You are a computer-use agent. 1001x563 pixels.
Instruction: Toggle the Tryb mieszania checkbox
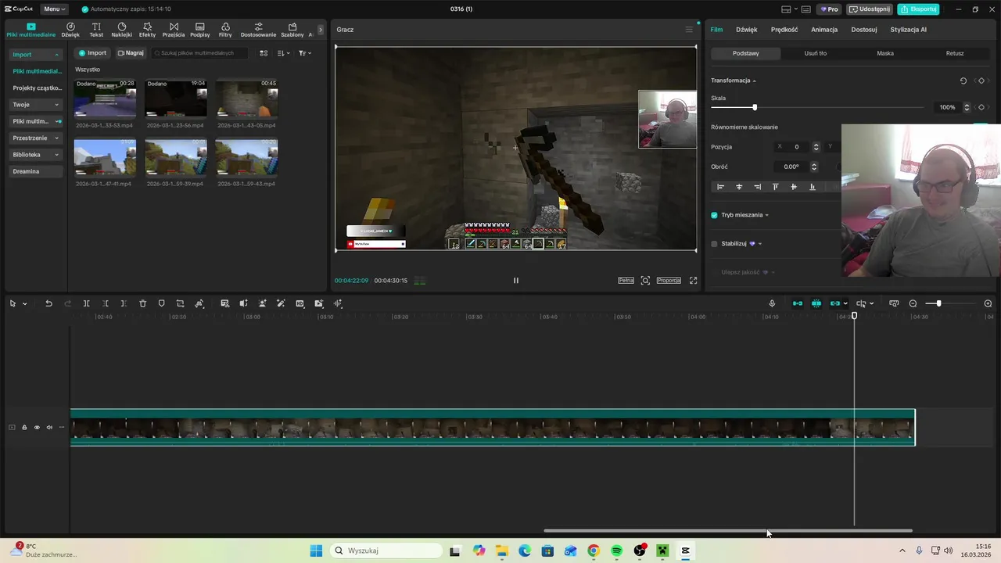point(714,215)
